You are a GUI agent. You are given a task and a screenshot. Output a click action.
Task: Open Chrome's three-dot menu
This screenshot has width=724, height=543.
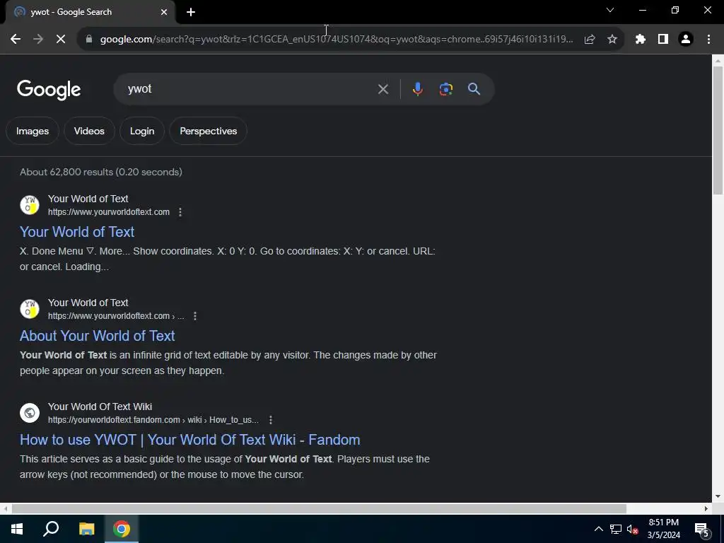coord(708,40)
